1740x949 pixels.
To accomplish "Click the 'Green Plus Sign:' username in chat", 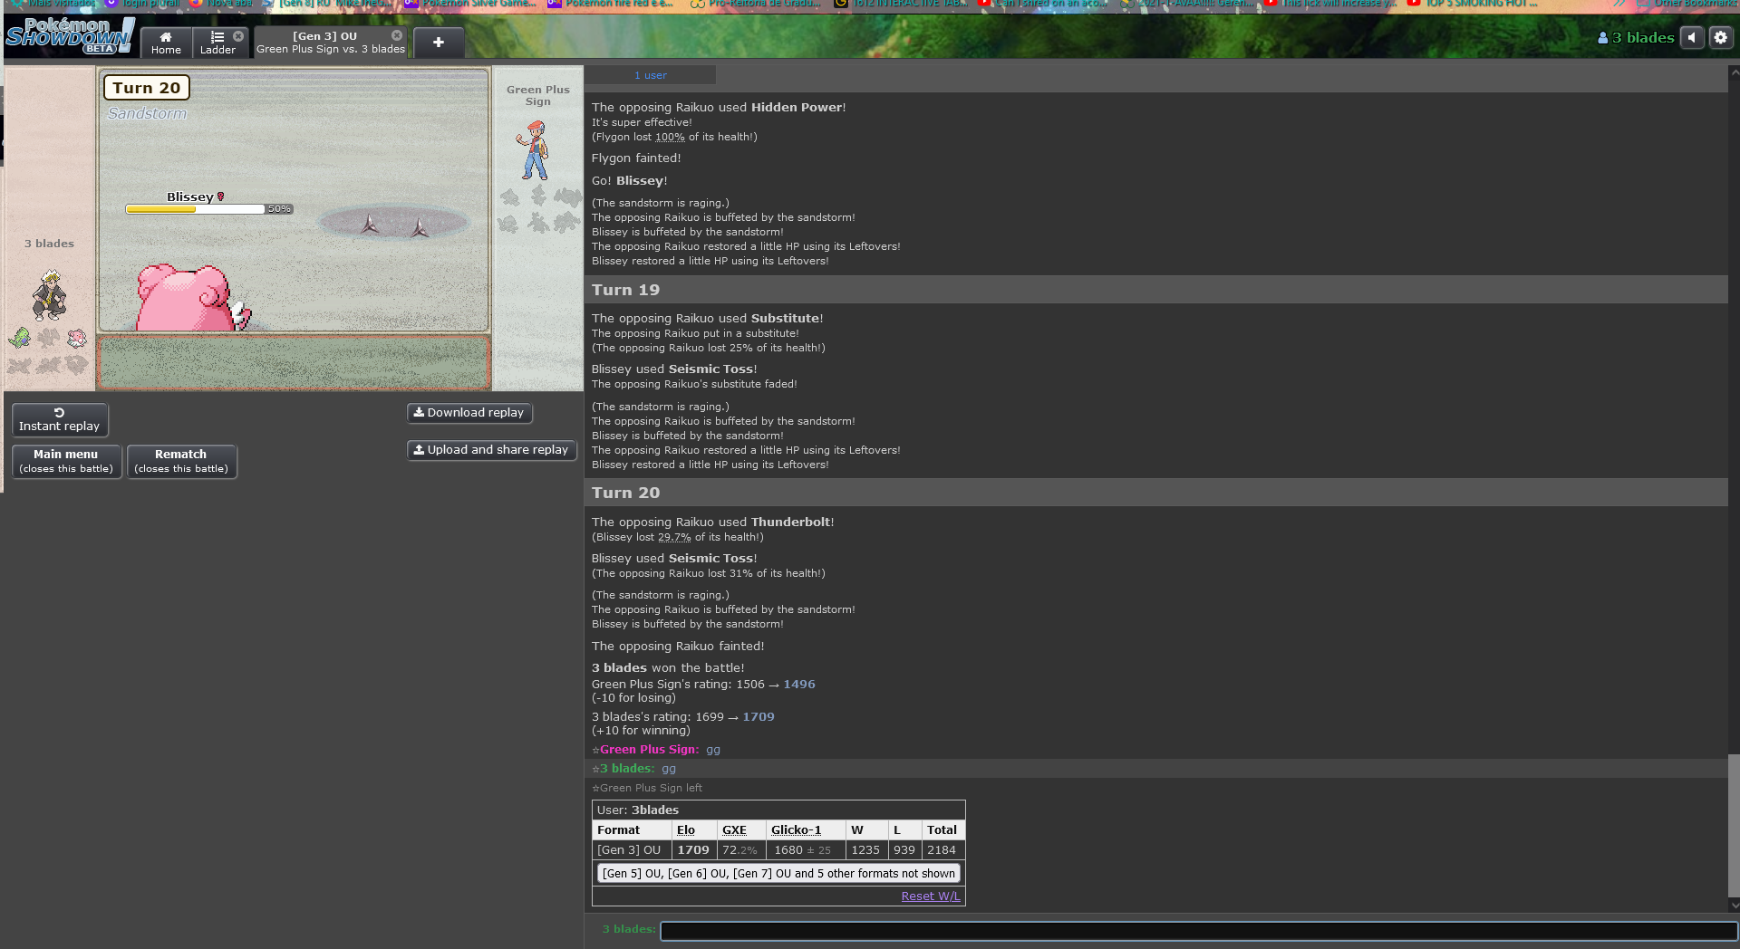I will tap(649, 750).
